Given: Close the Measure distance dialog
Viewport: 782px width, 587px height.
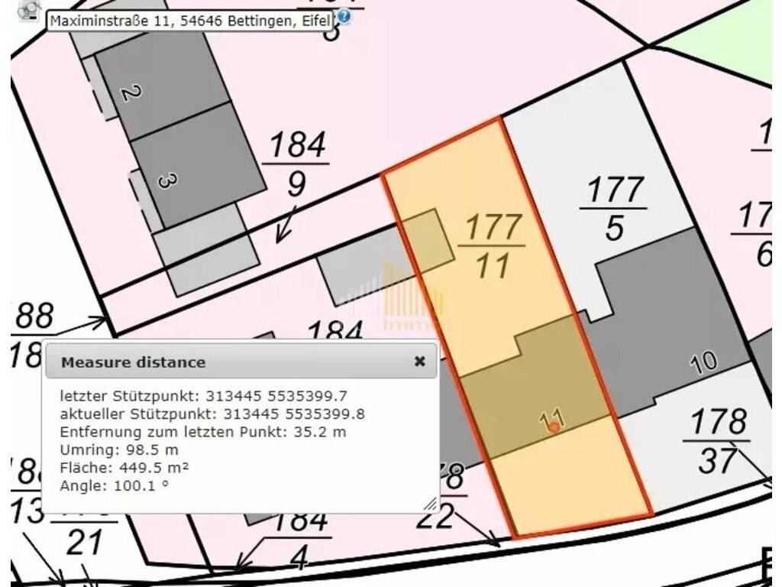Looking at the screenshot, I should point(419,362).
